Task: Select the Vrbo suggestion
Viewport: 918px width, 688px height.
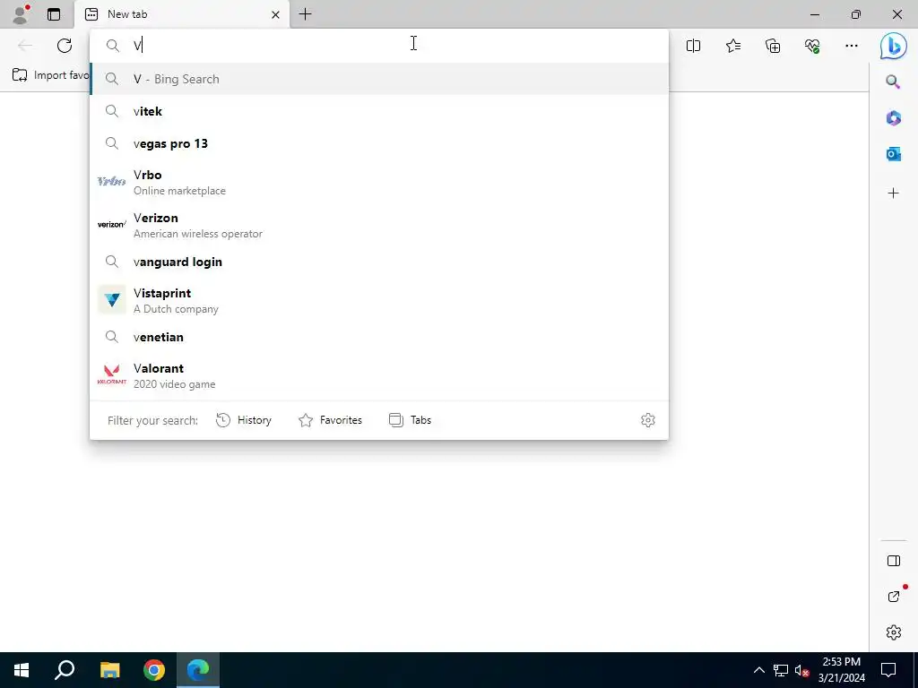Action: pyautogui.click(x=379, y=182)
